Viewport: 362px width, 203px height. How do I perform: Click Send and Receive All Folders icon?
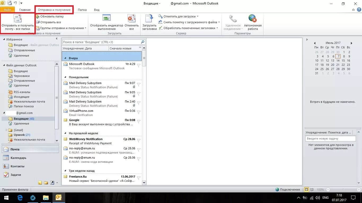click(17, 19)
